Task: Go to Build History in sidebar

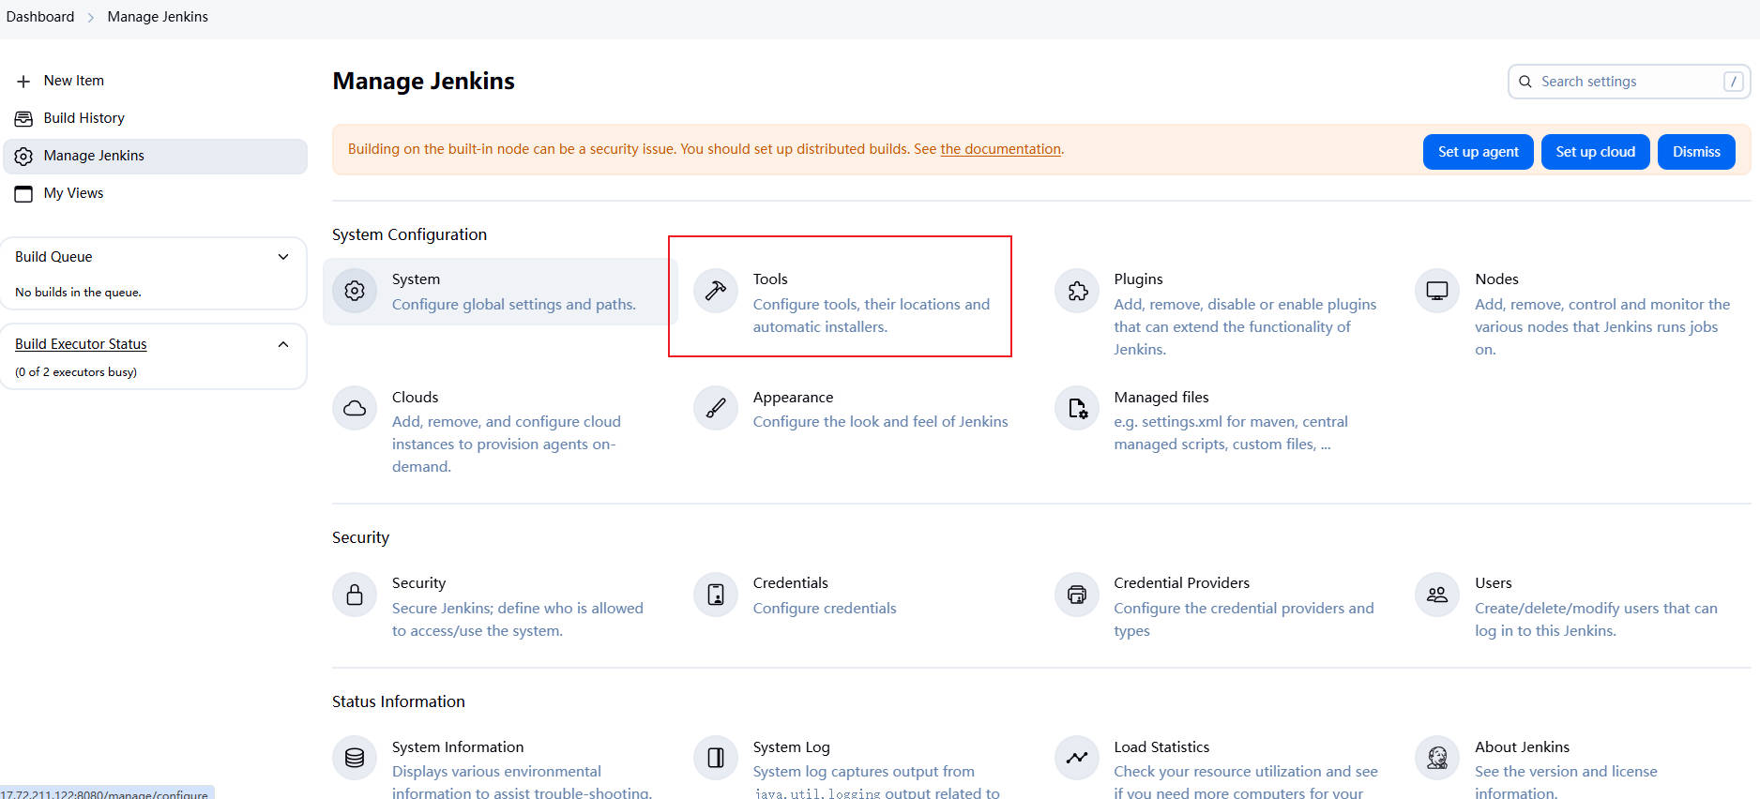Action: point(83,118)
